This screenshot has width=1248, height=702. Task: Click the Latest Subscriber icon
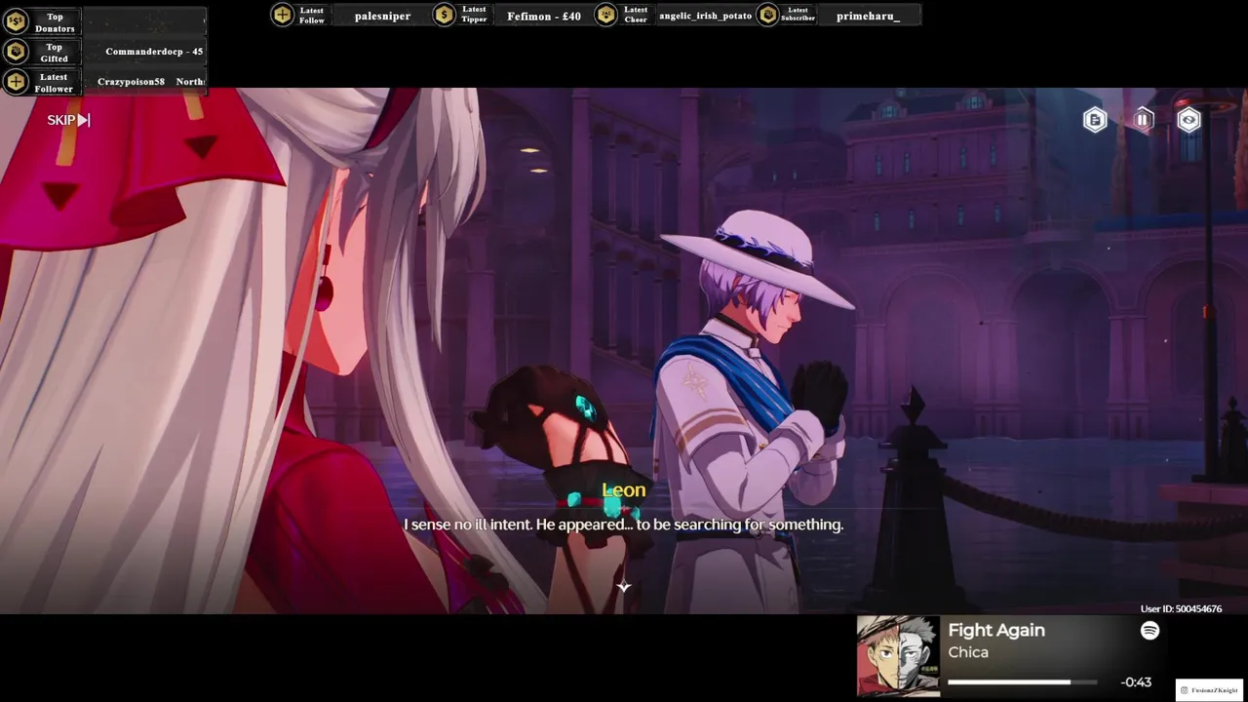[767, 15]
